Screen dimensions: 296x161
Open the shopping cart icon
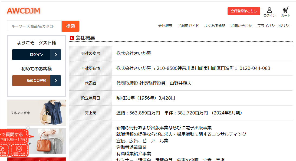click(x=285, y=10)
